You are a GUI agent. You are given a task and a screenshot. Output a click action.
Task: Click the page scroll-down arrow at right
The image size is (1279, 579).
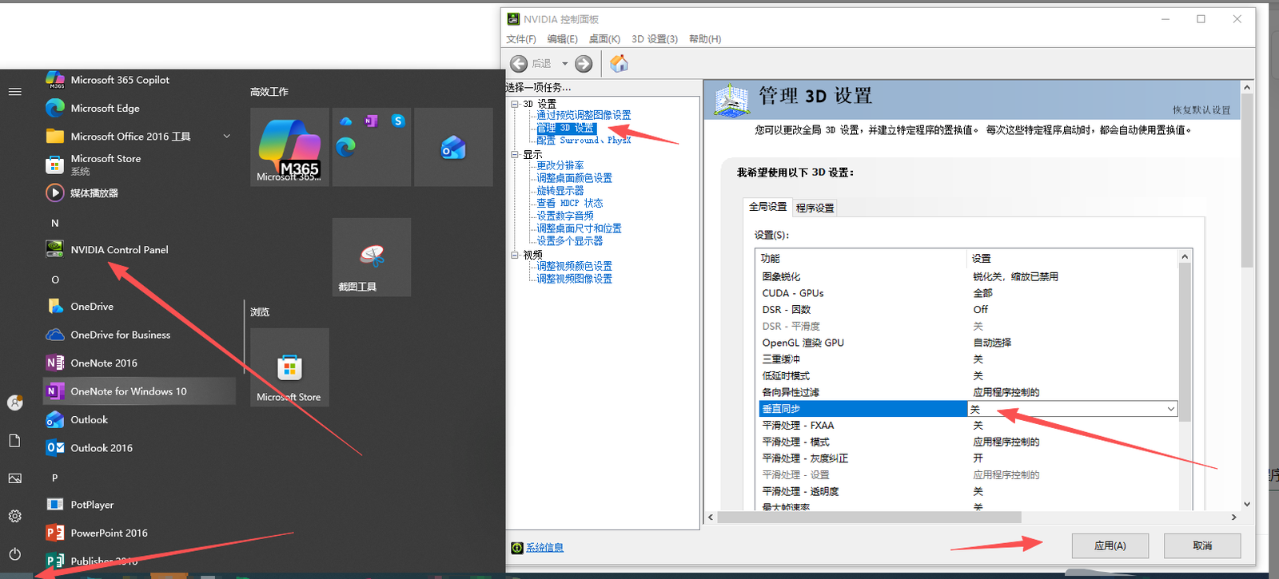(x=1247, y=504)
